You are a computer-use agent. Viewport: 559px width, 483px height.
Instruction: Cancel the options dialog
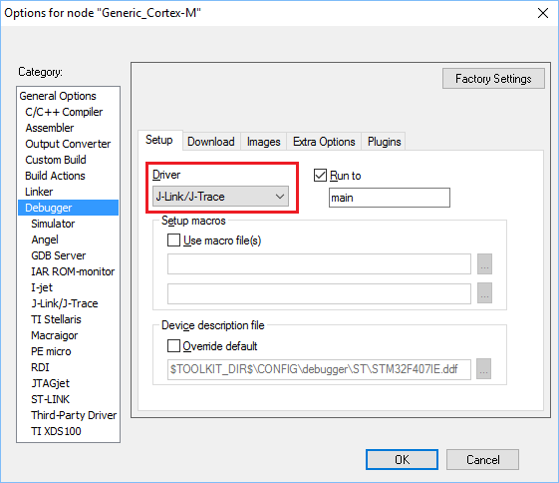click(x=482, y=459)
